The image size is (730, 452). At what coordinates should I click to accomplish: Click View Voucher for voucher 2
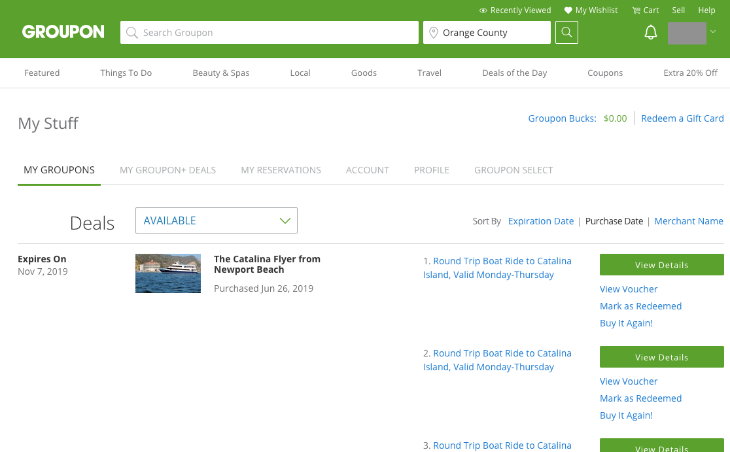click(x=629, y=381)
